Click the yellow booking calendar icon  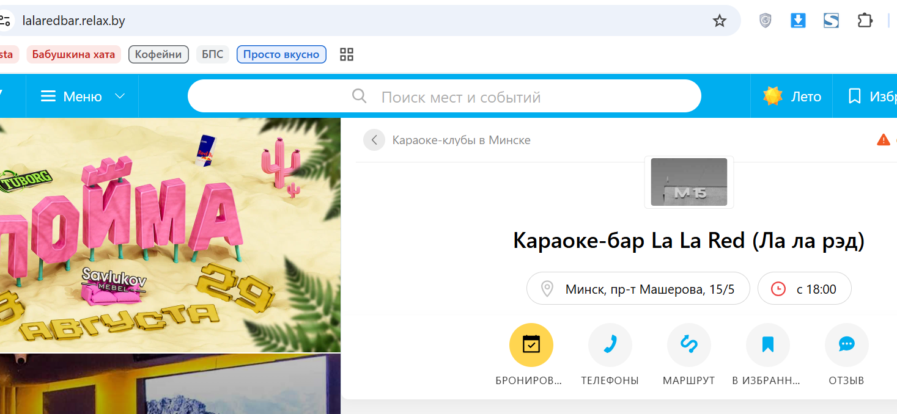[531, 345]
